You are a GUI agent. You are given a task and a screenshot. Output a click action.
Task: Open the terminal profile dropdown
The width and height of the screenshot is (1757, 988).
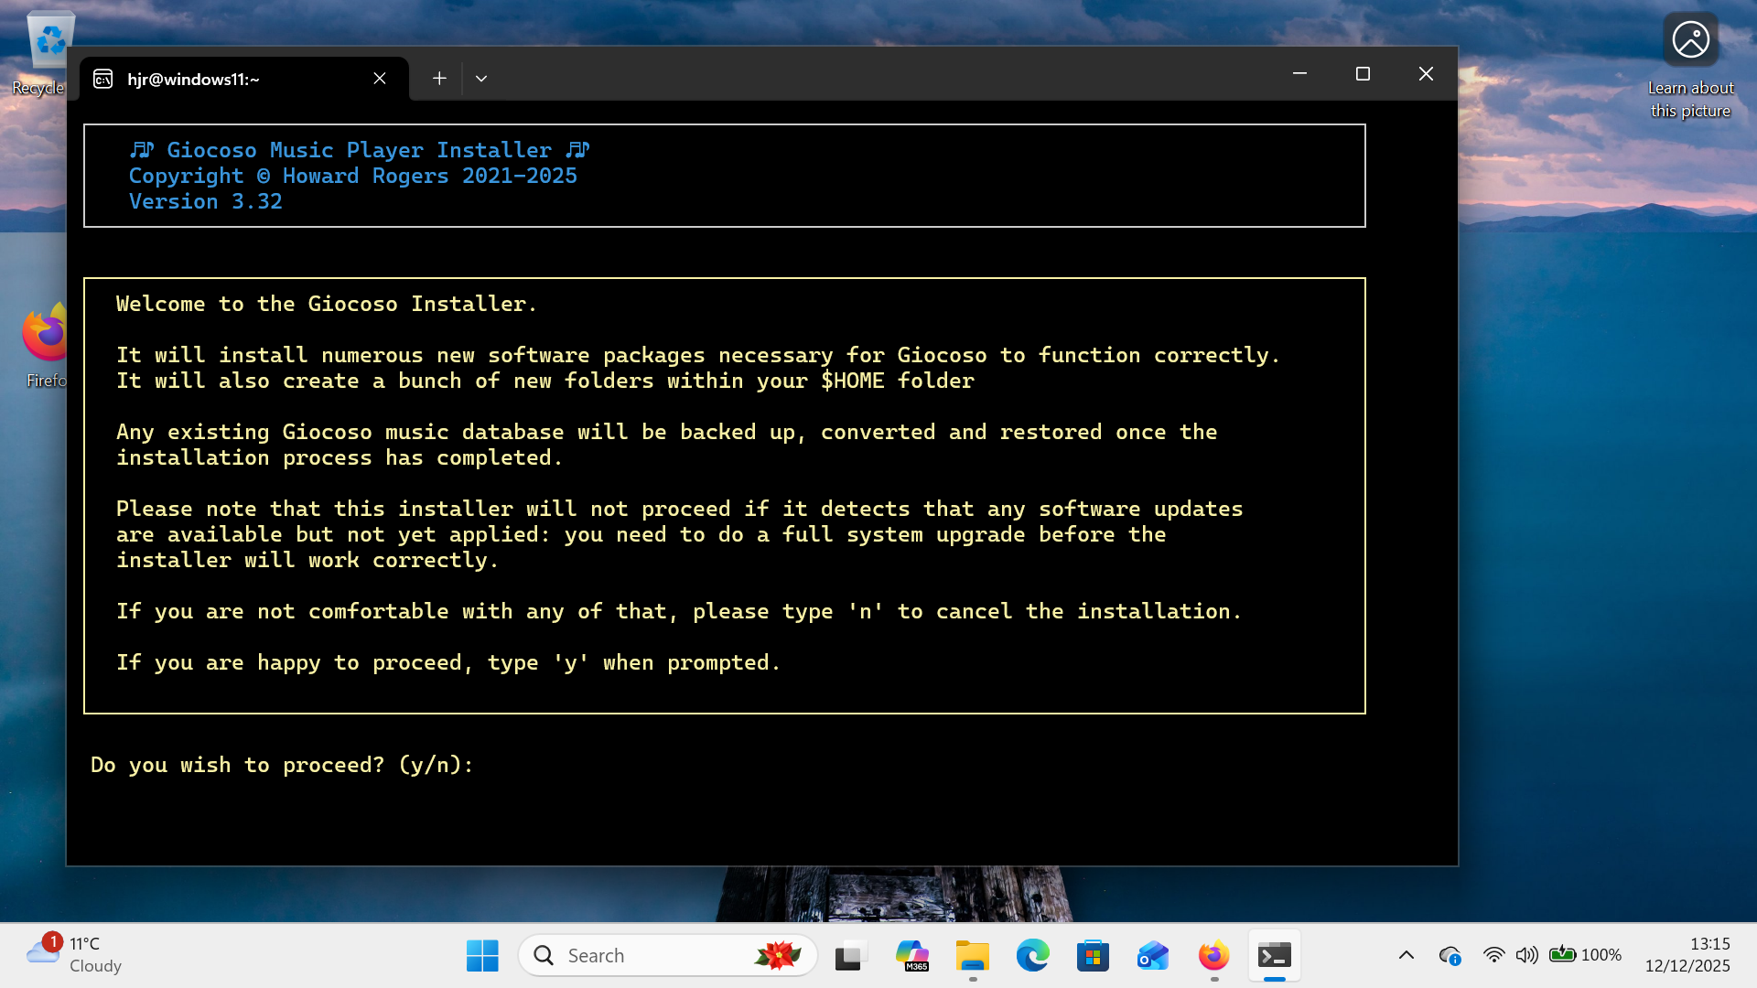[x=481, y=78]
